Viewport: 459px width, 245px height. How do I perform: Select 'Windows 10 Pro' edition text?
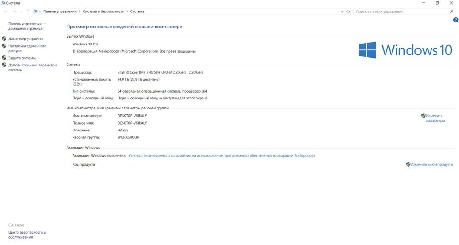(85, 44)
